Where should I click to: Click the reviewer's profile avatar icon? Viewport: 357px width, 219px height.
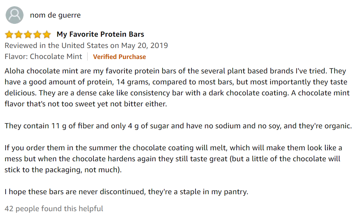tap(14, 15)
